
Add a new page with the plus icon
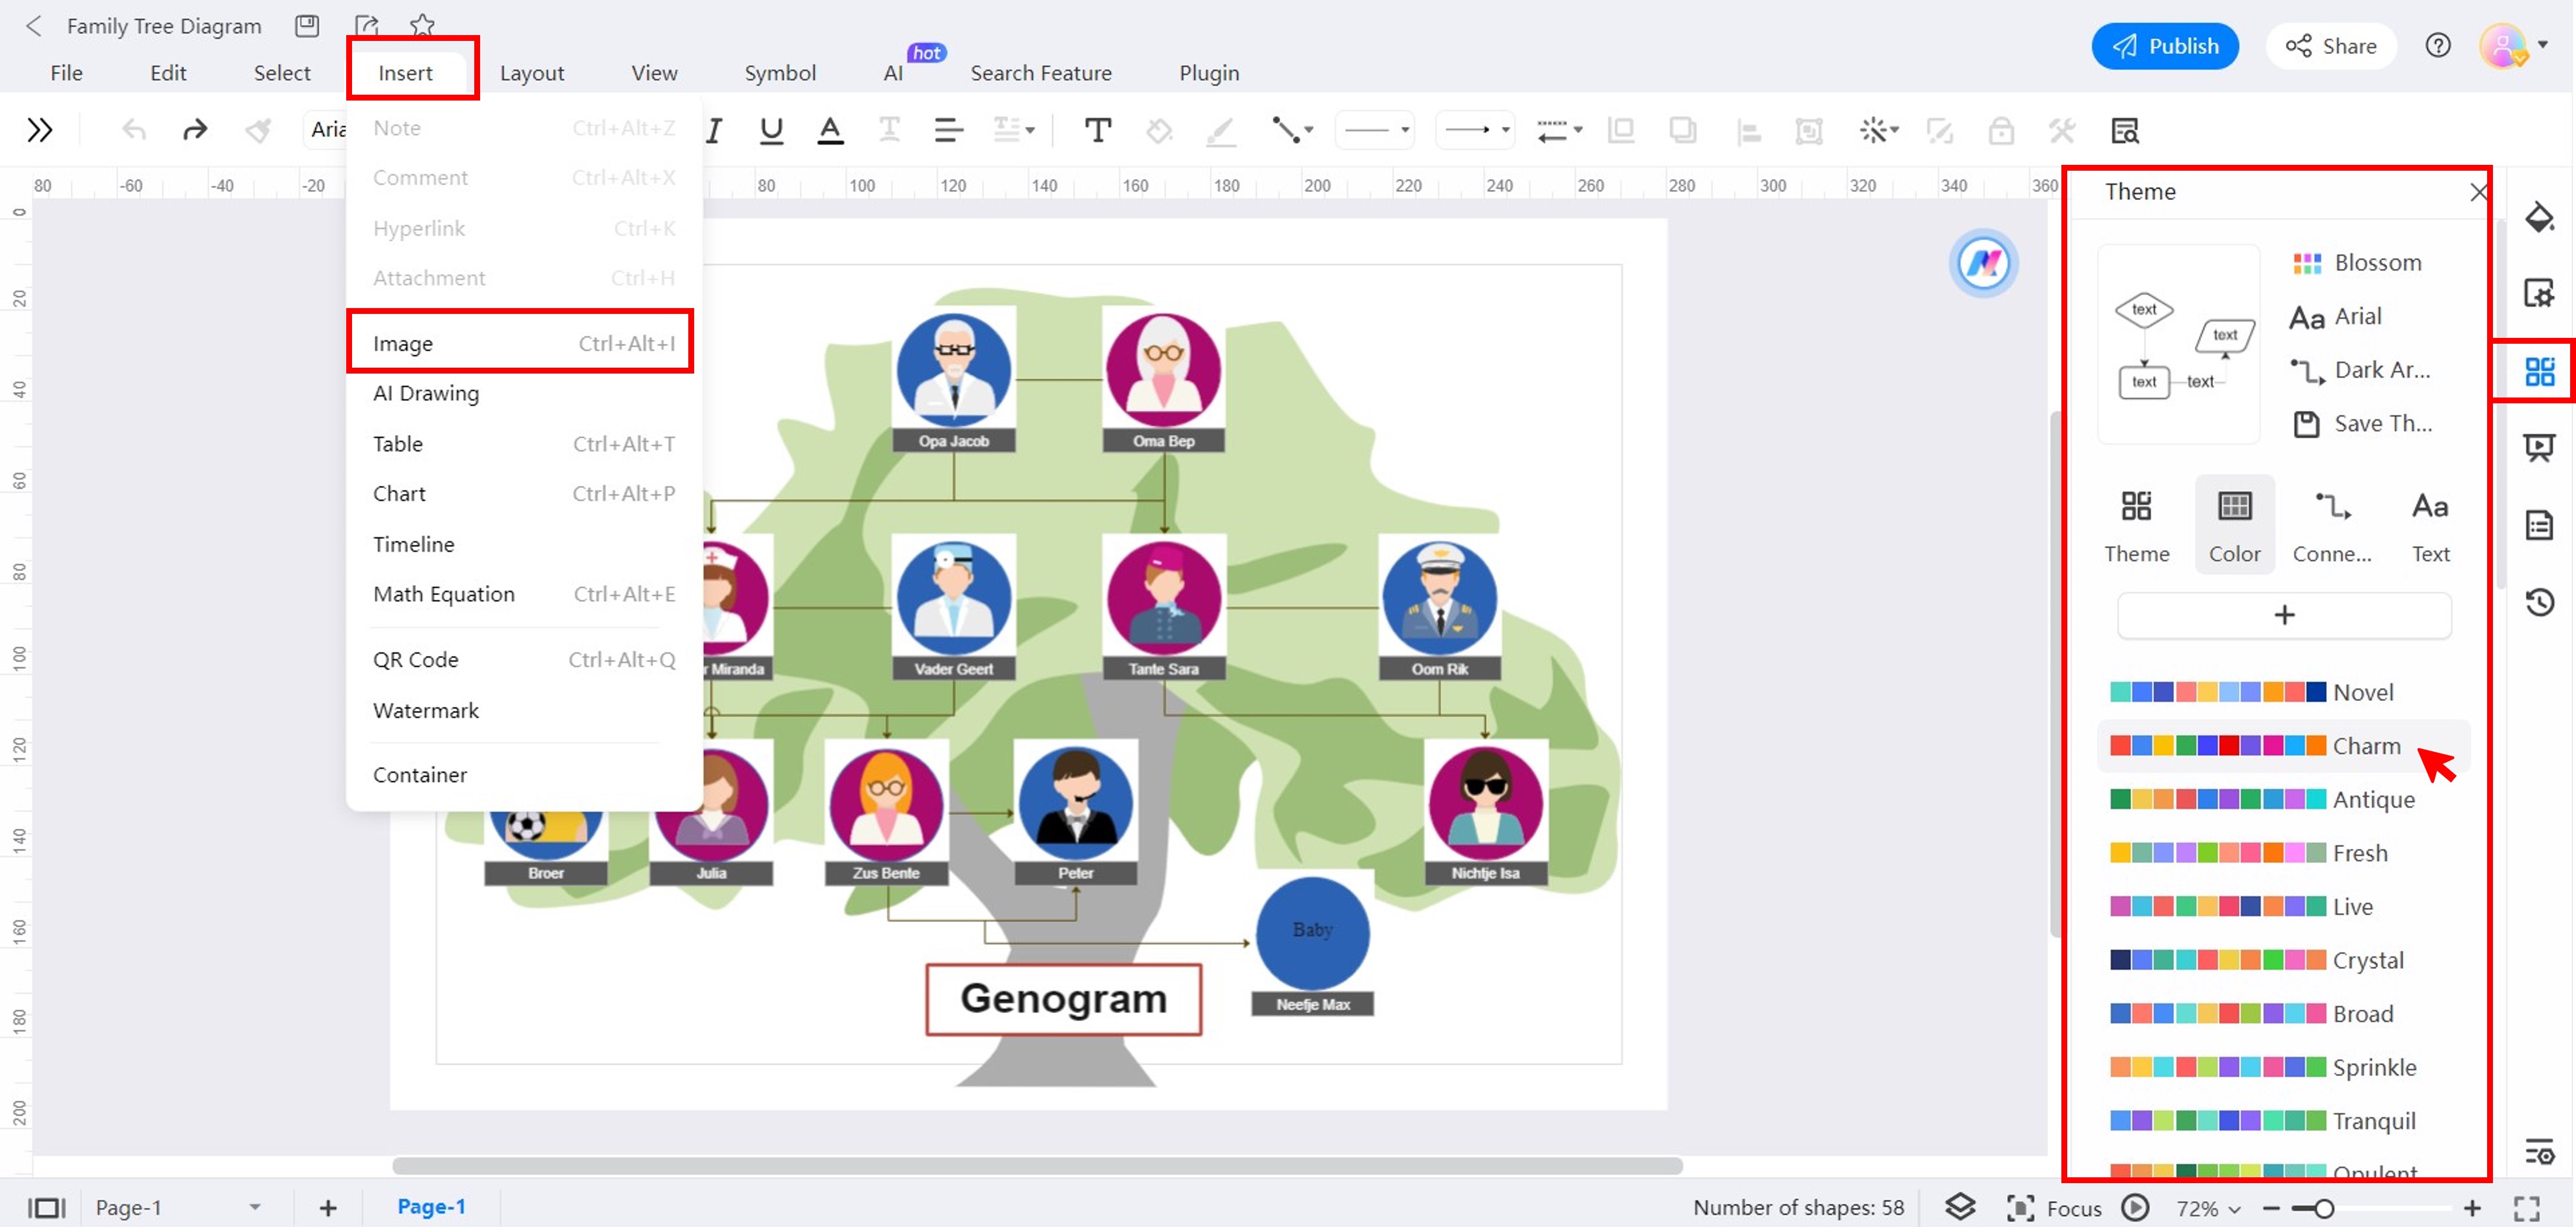328,1208
